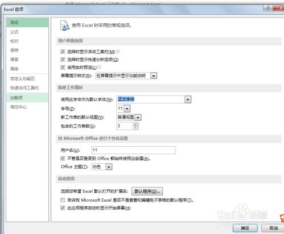The image size is (284, 234).
Task: Click the info icon beside 启用实时预览
Action: click(x=99, y=67)
